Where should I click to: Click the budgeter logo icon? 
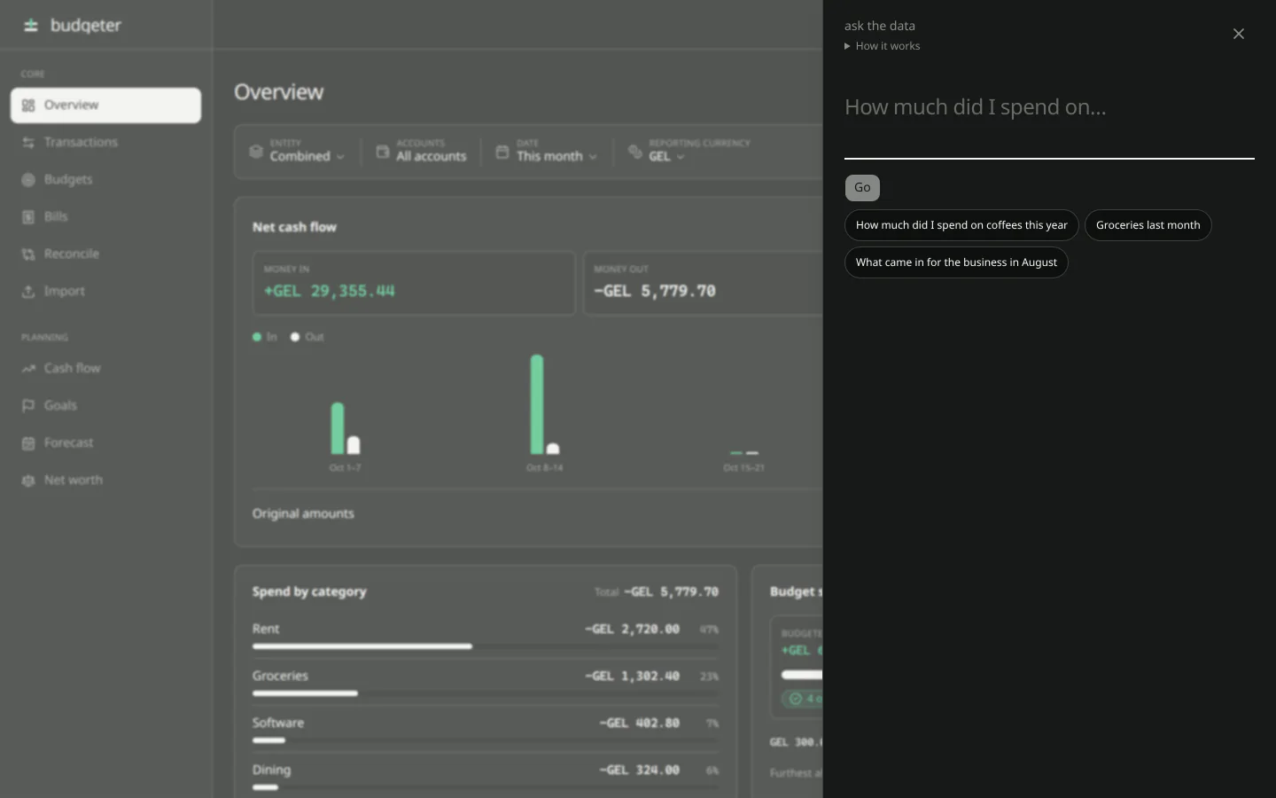click(31, 25)
